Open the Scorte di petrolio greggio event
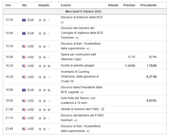Viewport: 169px width, 137px height. 77,66
